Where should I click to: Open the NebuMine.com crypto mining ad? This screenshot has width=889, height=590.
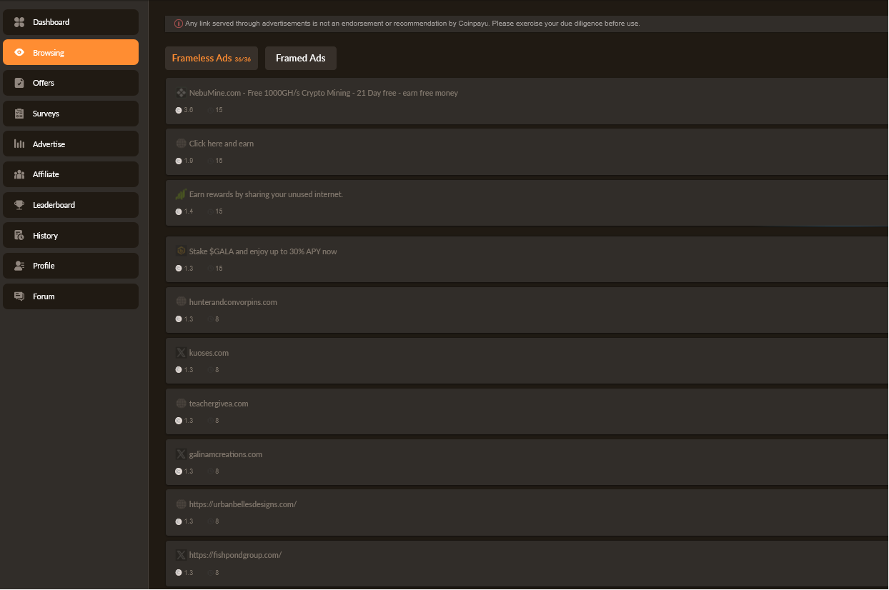point(323,93)
